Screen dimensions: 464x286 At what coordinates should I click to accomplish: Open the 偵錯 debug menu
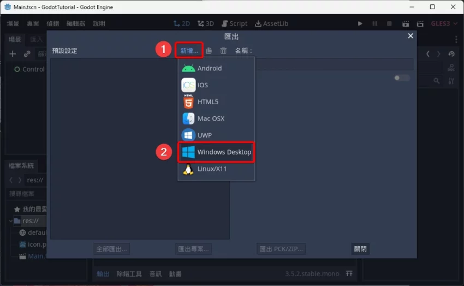[x=52, y=23]
